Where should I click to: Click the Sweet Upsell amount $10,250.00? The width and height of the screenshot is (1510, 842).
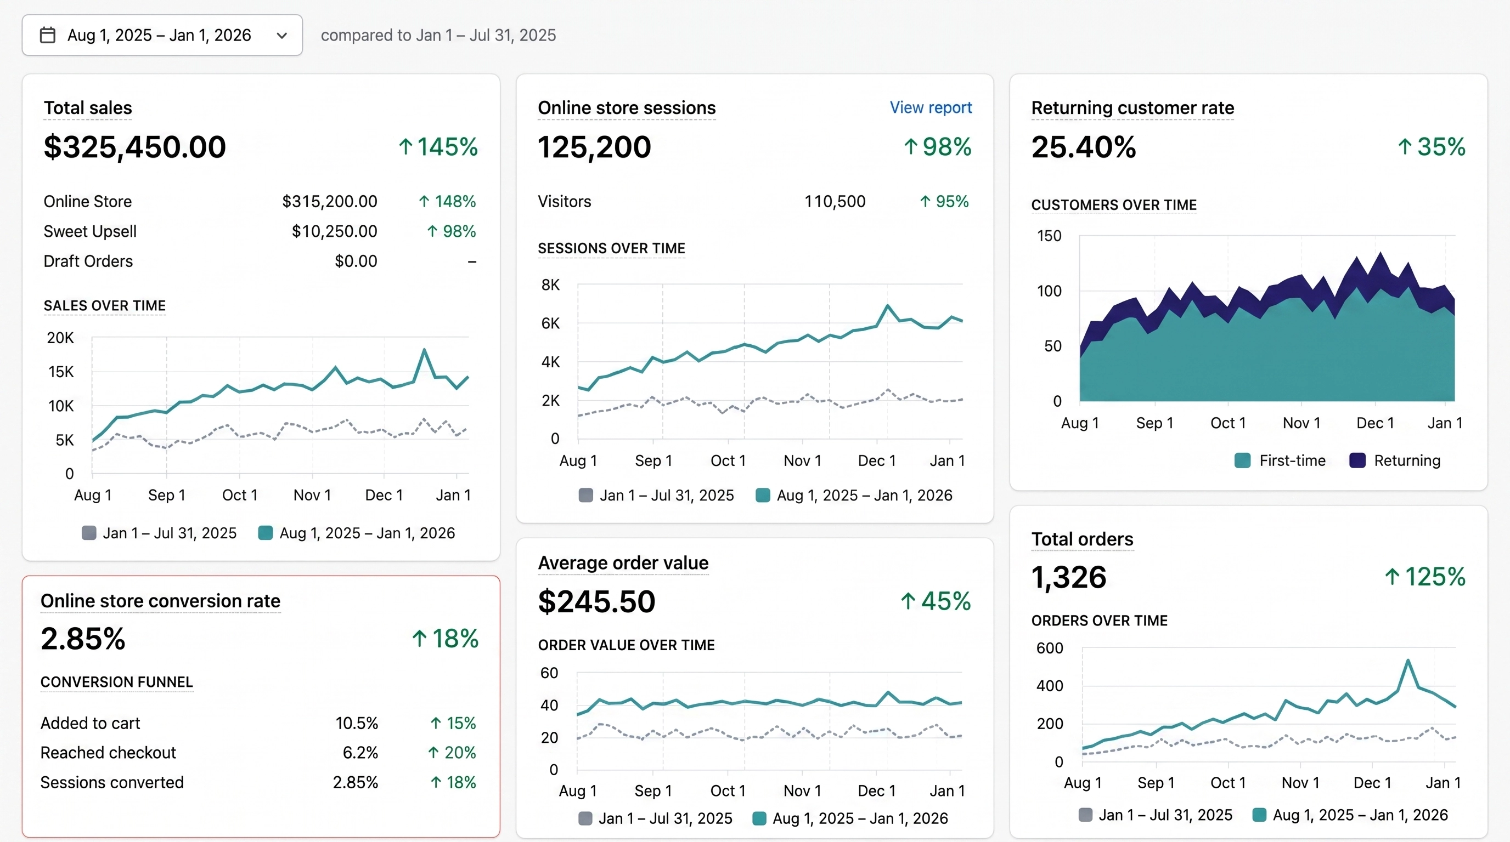click(334, 231)
